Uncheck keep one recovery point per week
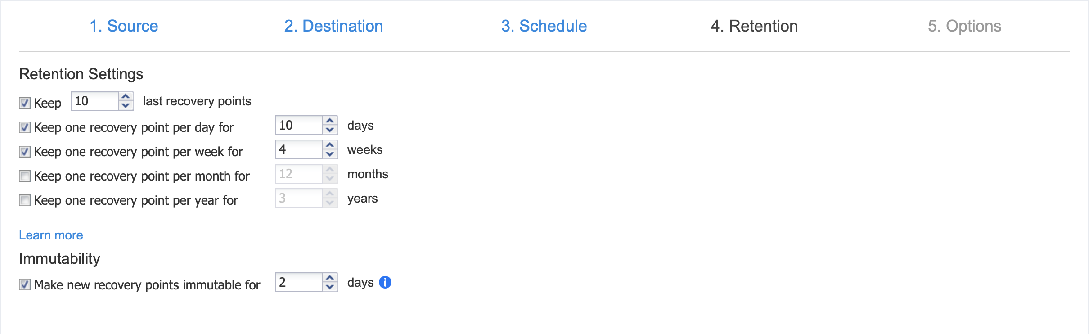 pos(25,152)
